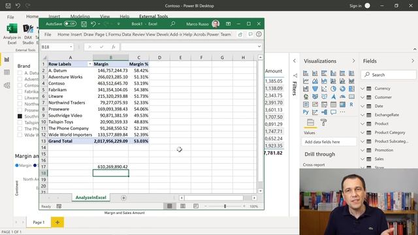Open Excel search magnifier in the title bar
This screenshot has height=235, width=418.
(x=172, y=24)
